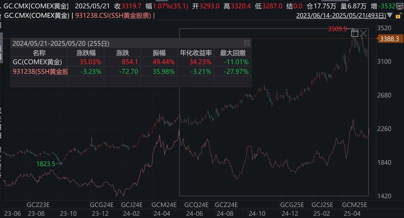Click the 2680 price axis label
This screenshot has width=404, height=218.
[x=384, y=95]
